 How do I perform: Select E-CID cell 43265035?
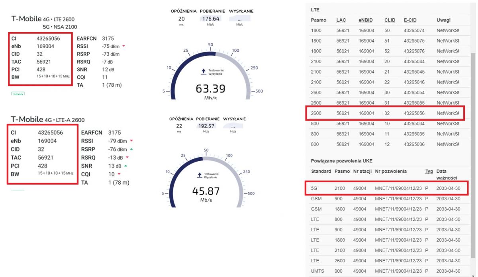[414, 134]
